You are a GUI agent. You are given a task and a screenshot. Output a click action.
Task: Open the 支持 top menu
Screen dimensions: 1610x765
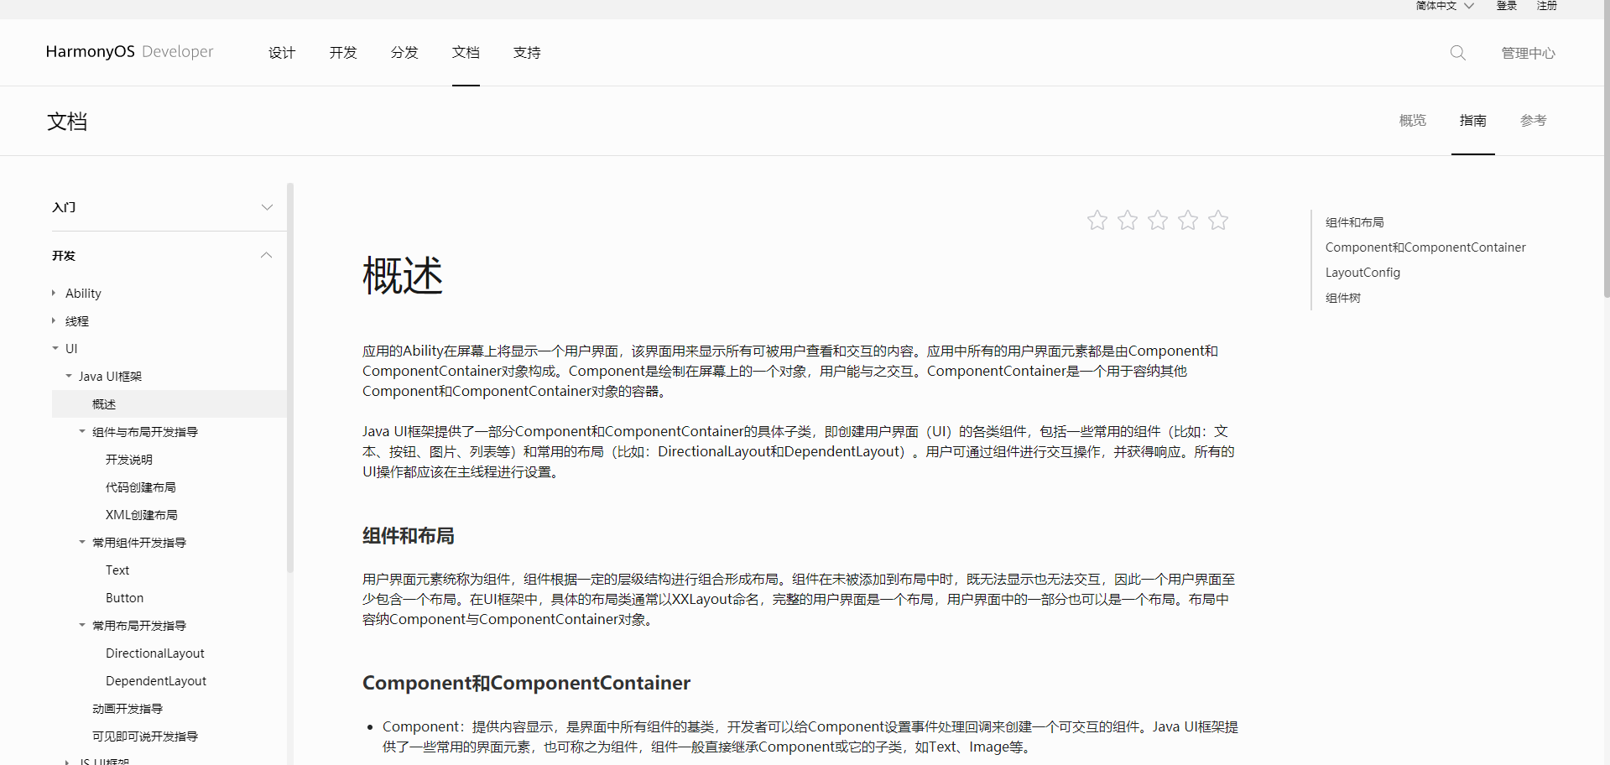pos(527,53)
